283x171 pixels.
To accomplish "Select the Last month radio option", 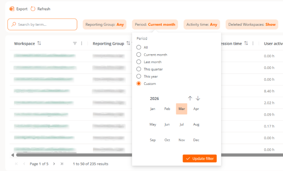I will tap(139, 62).
